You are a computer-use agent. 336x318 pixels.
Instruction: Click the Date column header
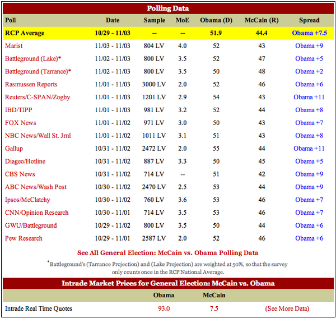click(113, 20)
